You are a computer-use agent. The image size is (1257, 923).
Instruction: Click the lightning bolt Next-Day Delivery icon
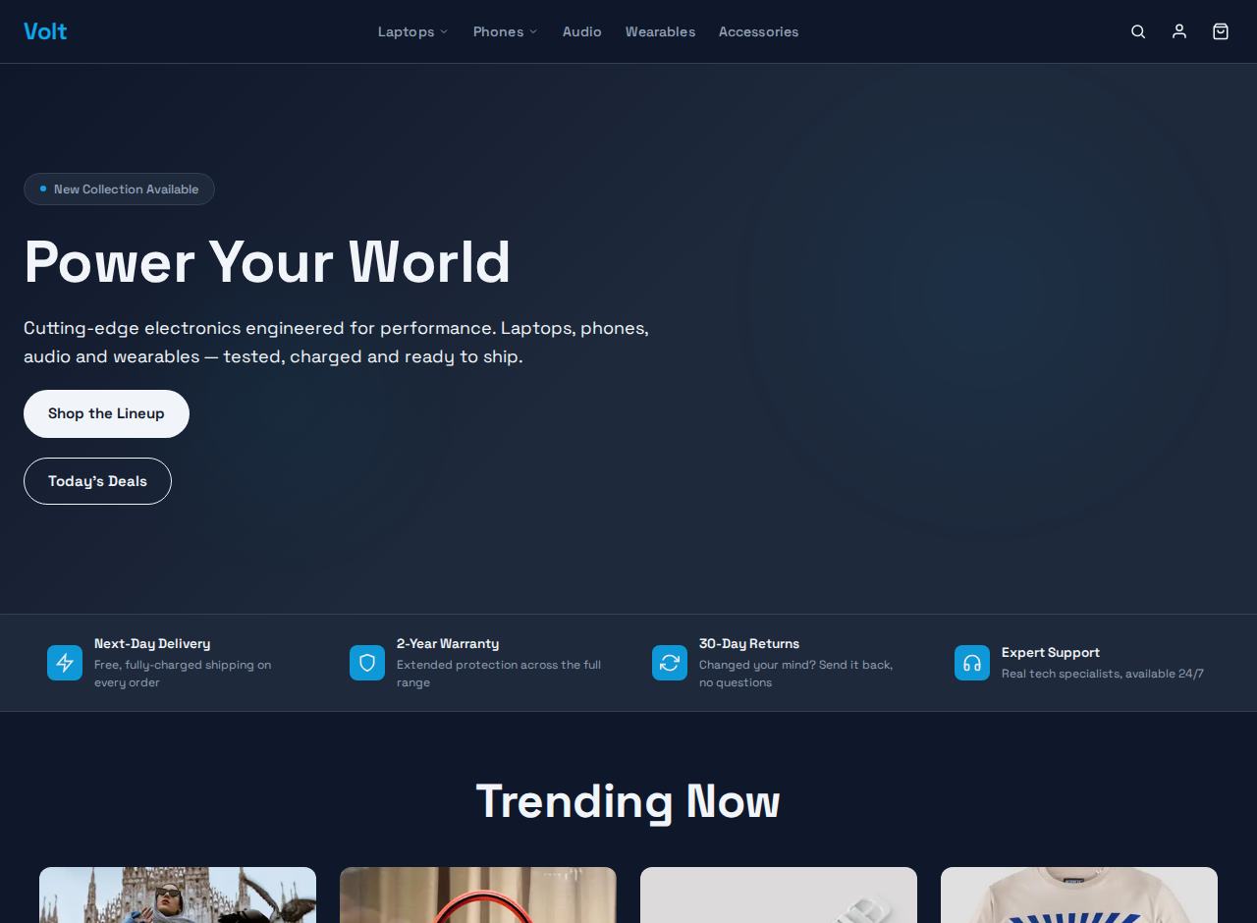pos(65,663)
